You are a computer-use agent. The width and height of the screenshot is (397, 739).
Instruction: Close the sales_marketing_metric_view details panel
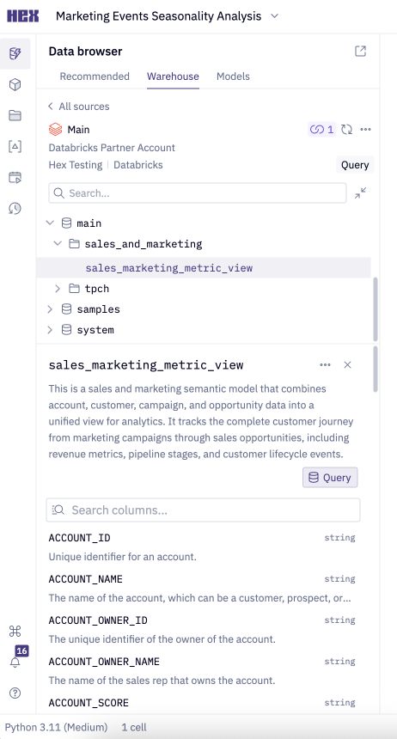(347, 365)
